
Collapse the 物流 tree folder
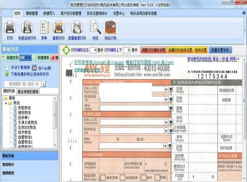(x=6, y=103)
